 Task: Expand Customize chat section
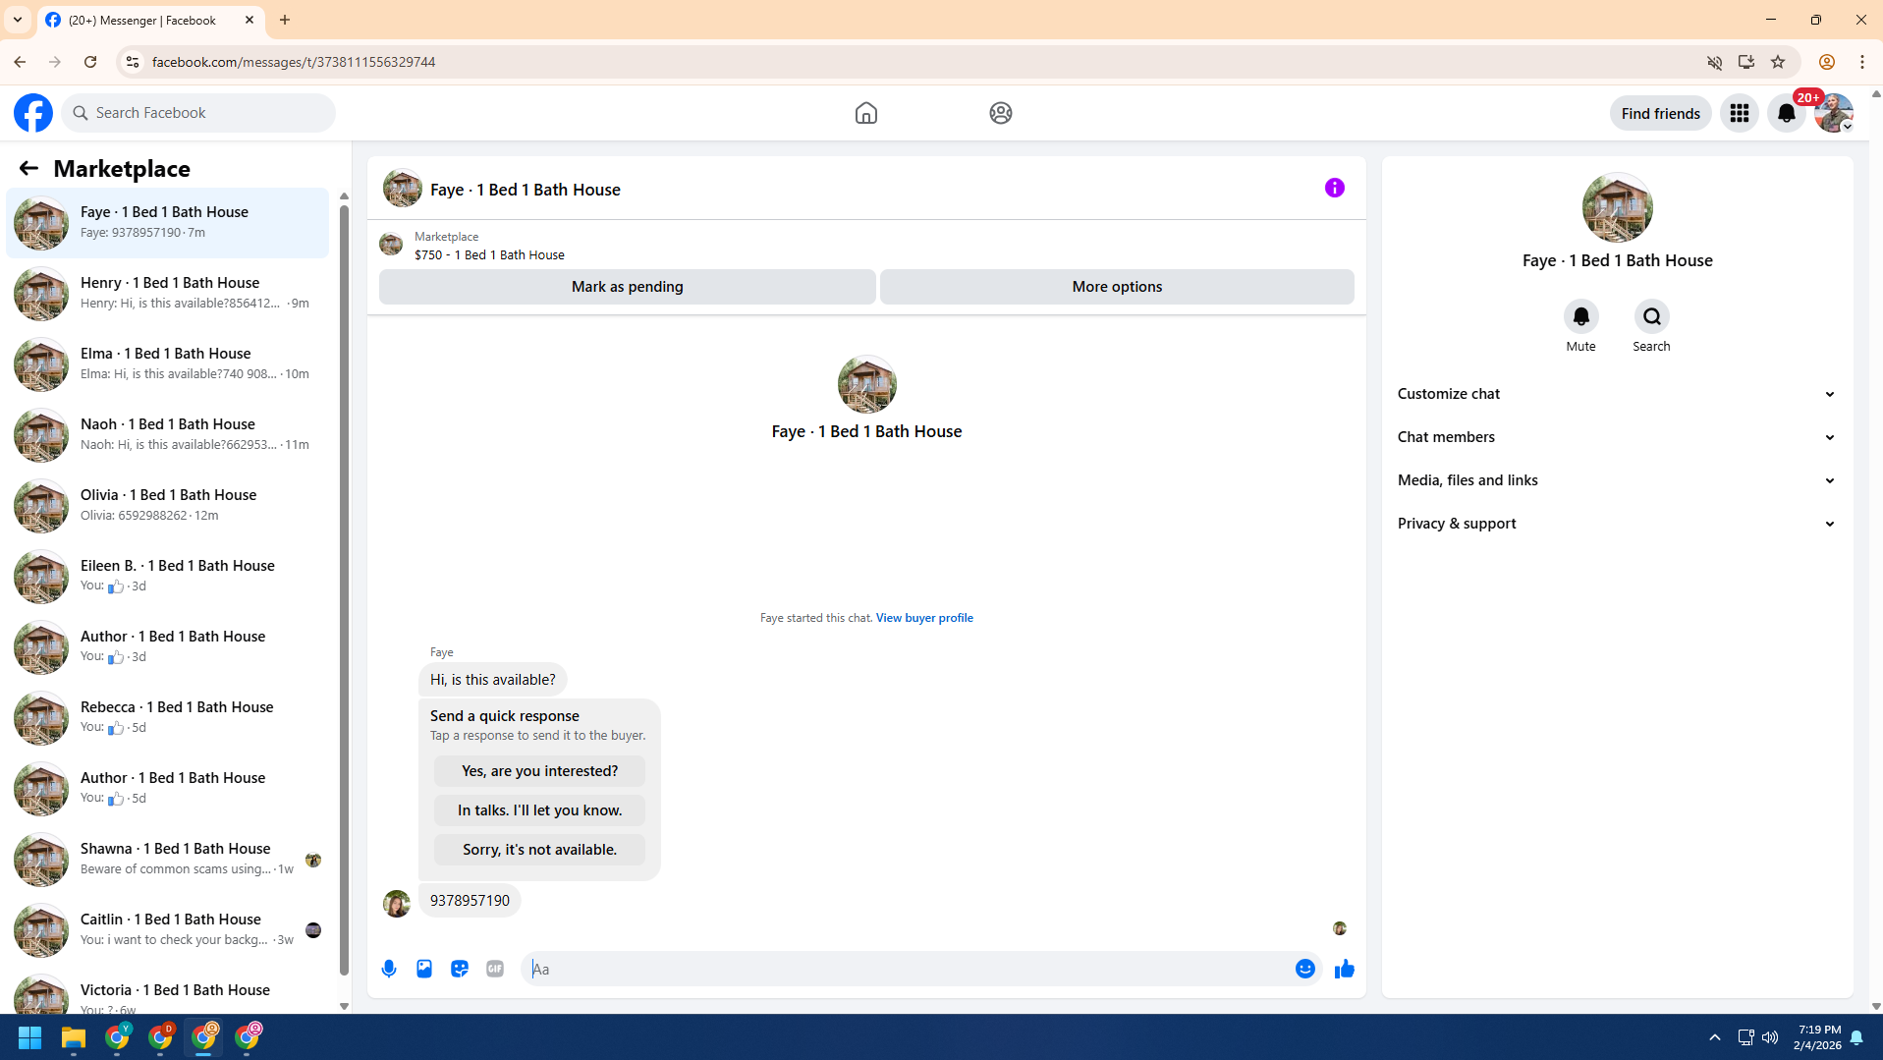click(1617, 394)
